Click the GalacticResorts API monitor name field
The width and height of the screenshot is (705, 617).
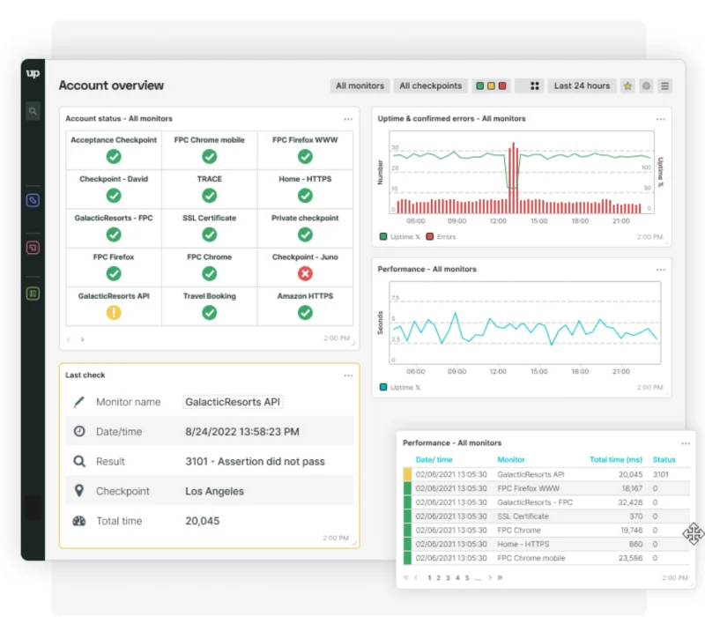click(233, 402)
